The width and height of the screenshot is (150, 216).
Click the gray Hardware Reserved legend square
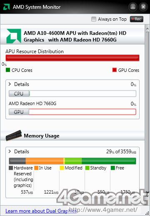(x=11, y=168)
